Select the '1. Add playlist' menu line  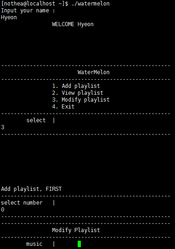pos(76,86)
